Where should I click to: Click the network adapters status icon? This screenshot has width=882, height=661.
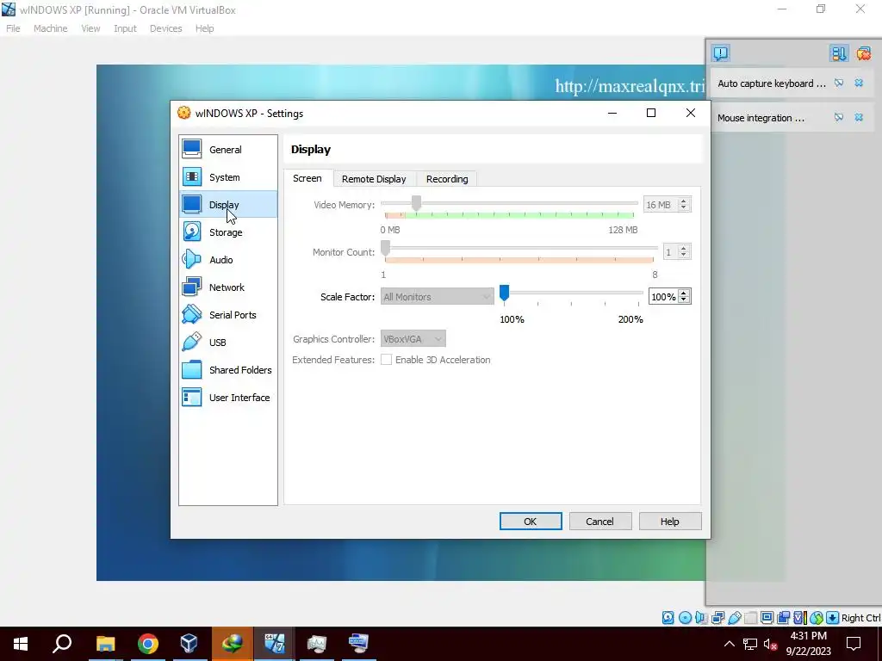coord(717,618)
